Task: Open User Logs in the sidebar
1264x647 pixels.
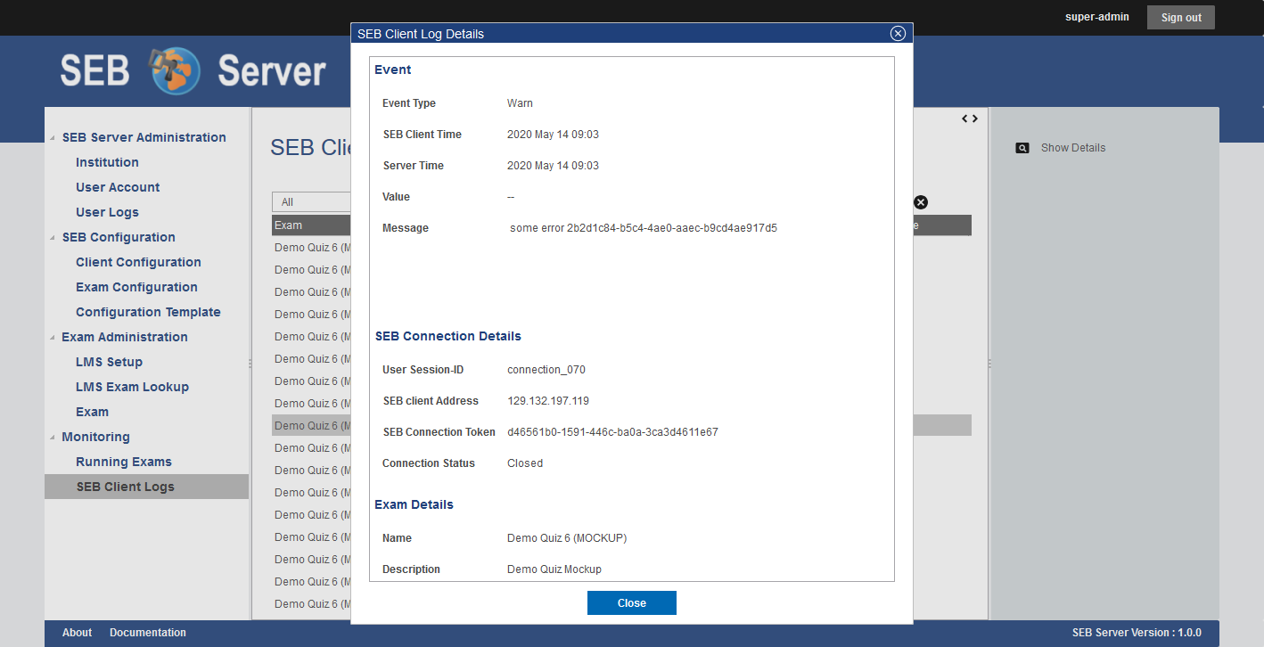Action: (x=107, y=212)
